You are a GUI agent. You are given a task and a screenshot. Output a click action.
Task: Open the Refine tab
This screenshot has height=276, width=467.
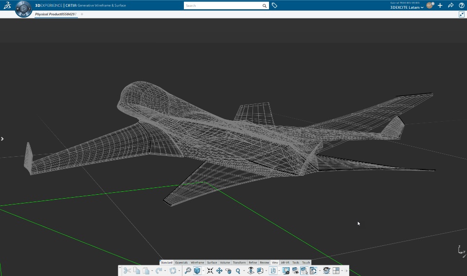[x=253, y=262]
